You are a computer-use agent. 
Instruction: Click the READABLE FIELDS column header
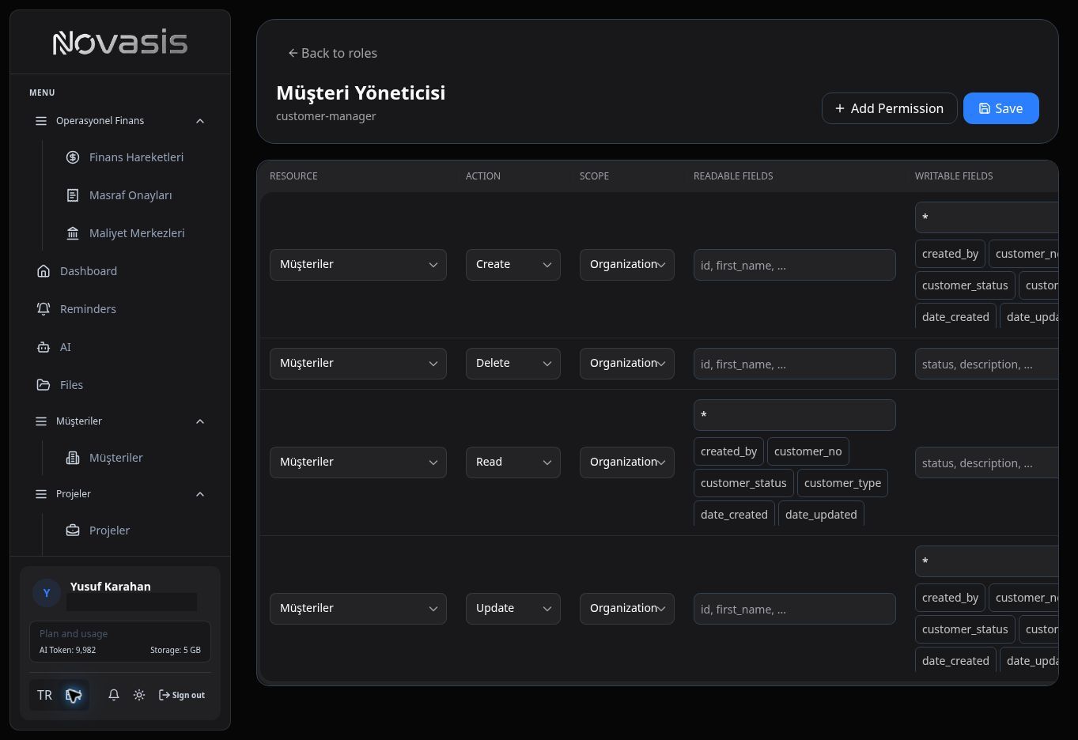tap(733, 176)
